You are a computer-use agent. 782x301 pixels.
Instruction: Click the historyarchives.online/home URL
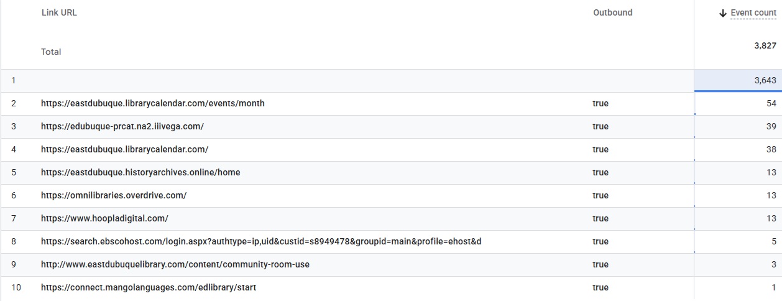(x=140, y=172)
